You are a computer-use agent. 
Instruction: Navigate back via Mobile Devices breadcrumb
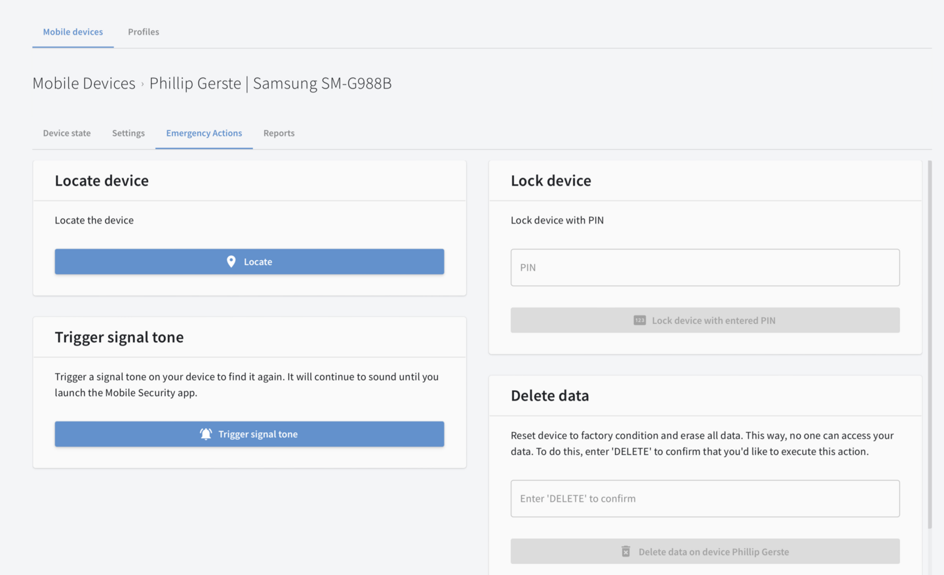tap(84, 83)
